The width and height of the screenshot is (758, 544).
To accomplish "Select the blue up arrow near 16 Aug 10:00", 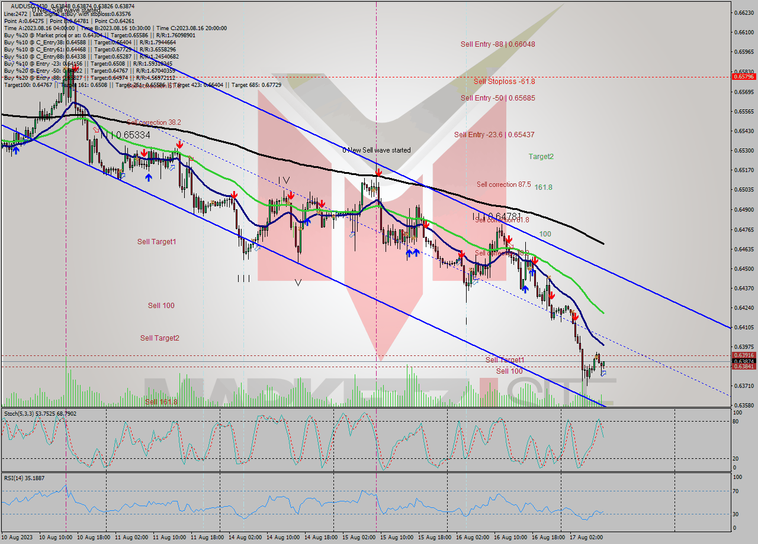I will pos(525,289).
